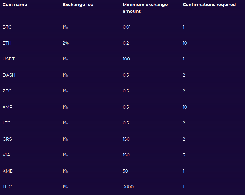245x195 pixels.
Task: Click the 1% exchange fee for USDT
Action: (65, 59)
